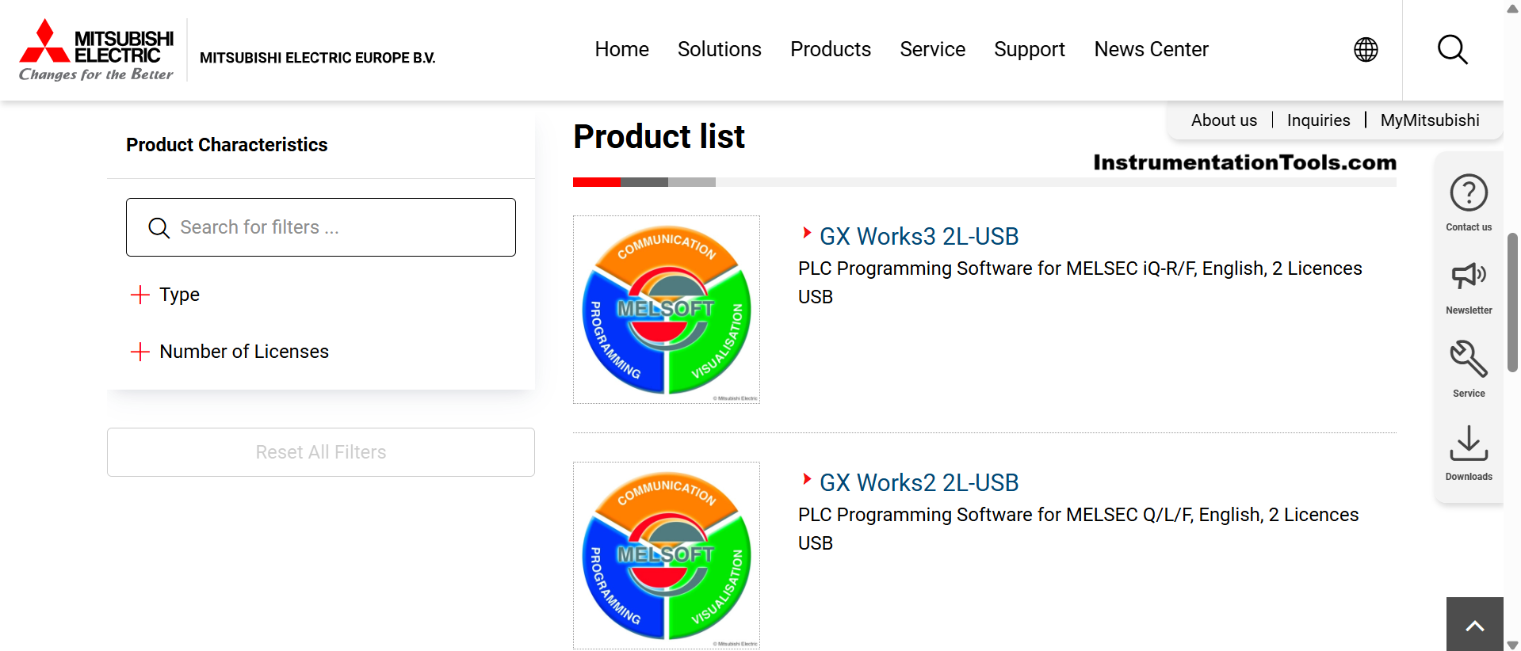Click the page vertical scrollbar thumb
The image size is (1521, 651).
coord(1512,303)
